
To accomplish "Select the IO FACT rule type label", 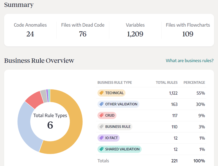I will click(109, 138).
